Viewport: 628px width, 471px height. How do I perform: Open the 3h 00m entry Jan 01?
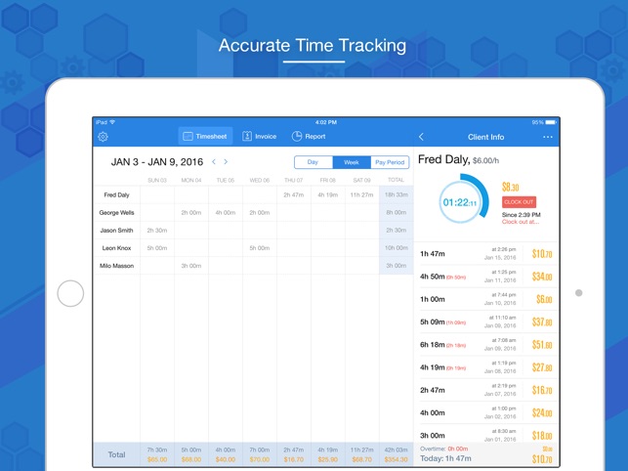click(x=485, y=433)
